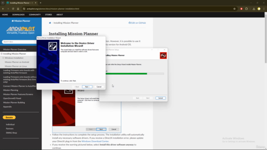Viewport: 267px width, 150px height.
Task: Open OpenDroneID Panel sidebar entry
Action: click(x=12, y=98)
